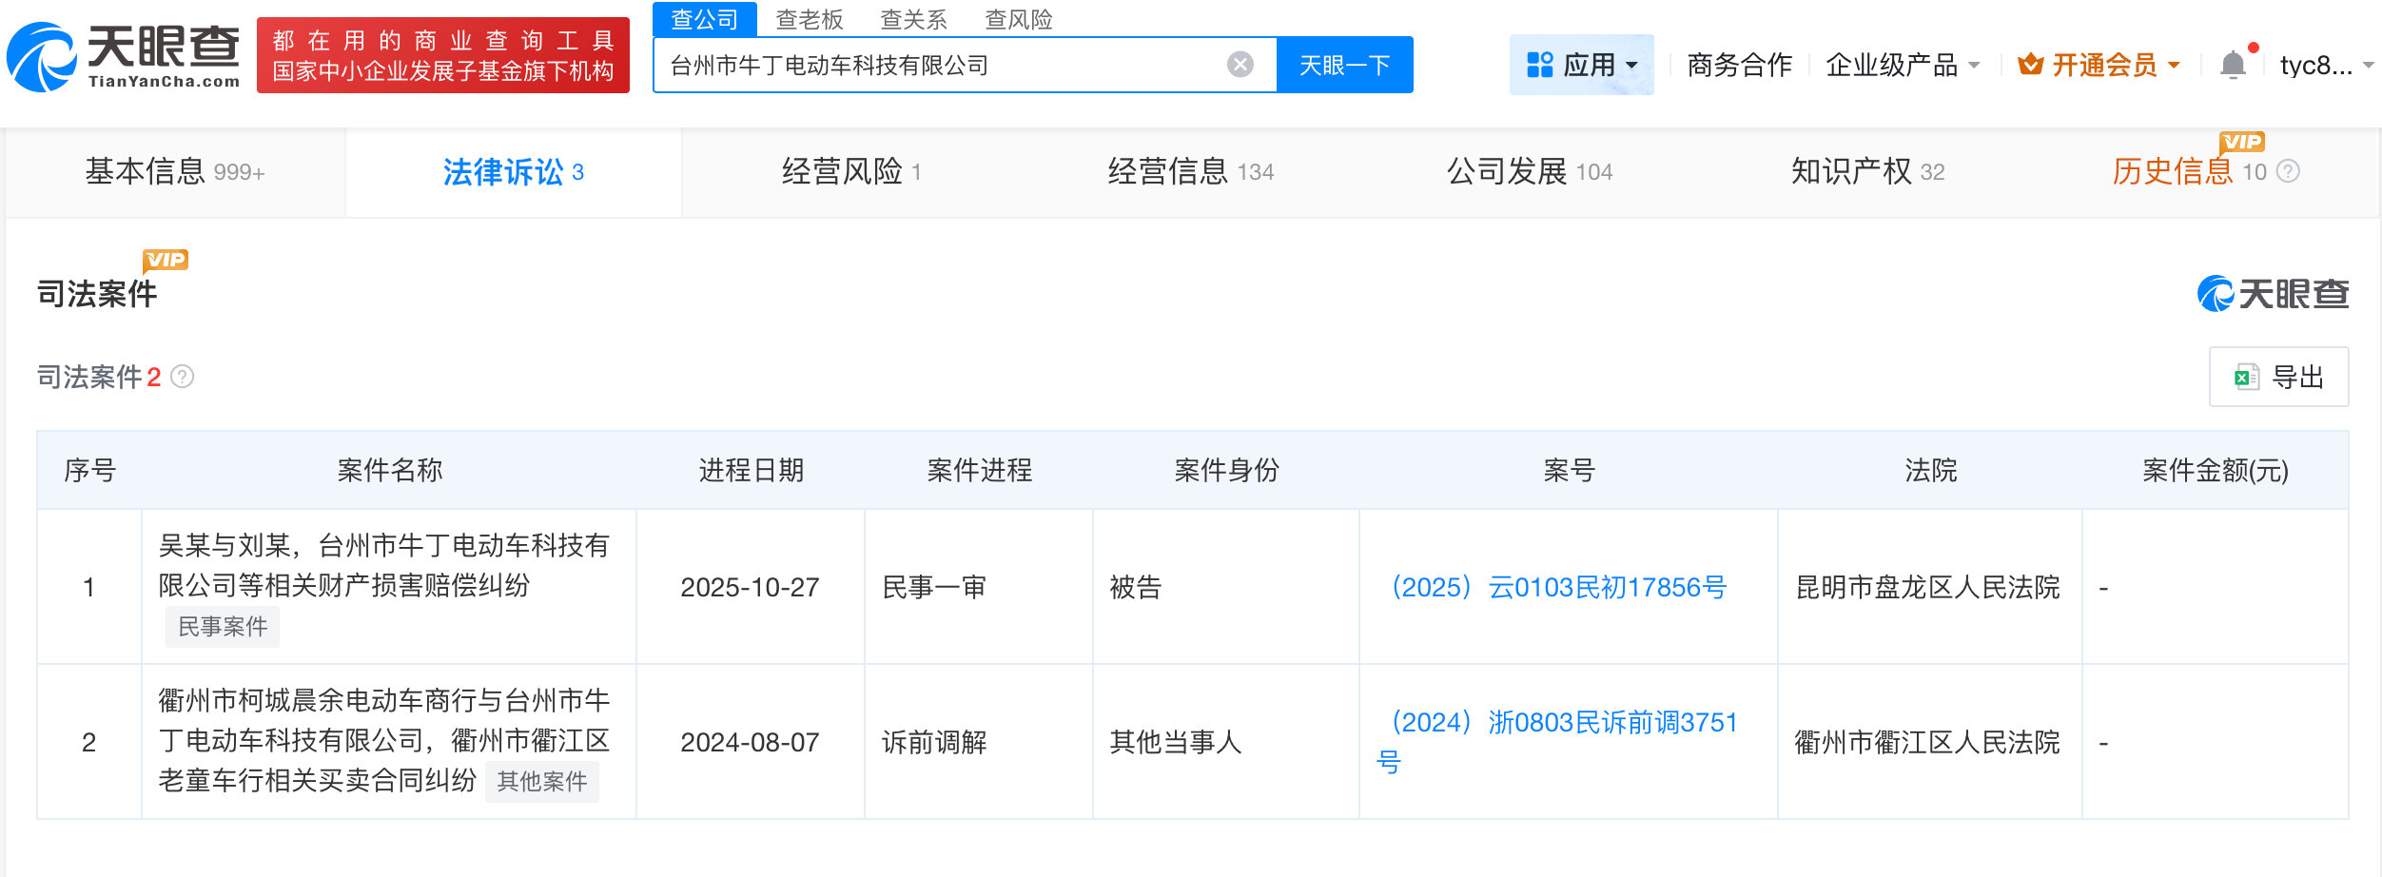Open case number (2024)浙0803民诉前调3751号
Image resolution: width=2382 pixels, height=877 pixels.
click(1557, 742)
